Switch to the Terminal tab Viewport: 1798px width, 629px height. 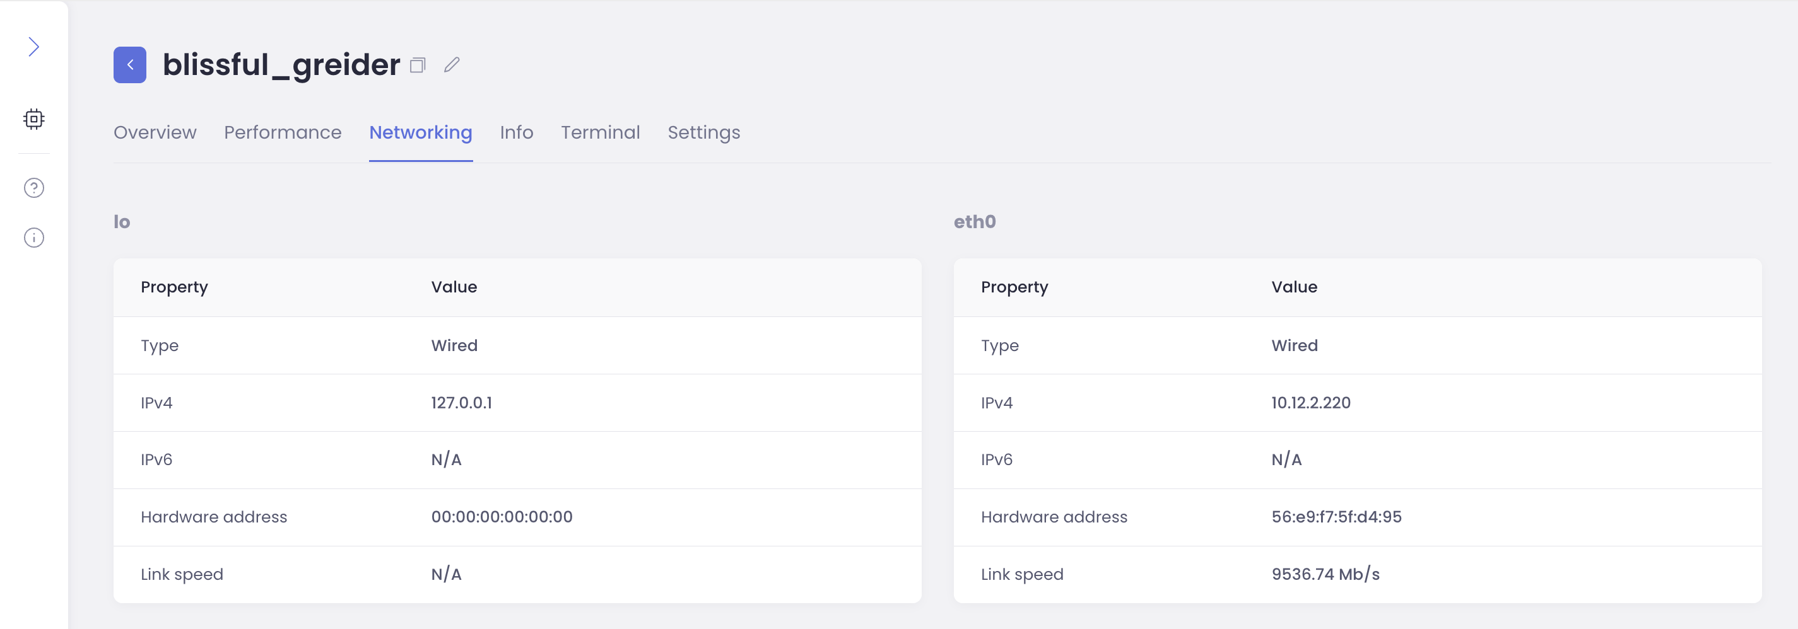[600, 132]
